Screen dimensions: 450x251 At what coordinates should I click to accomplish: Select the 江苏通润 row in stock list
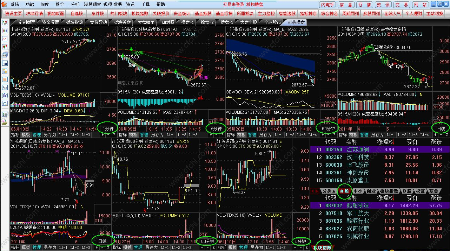pyautogui.click(x=379, y=149)
